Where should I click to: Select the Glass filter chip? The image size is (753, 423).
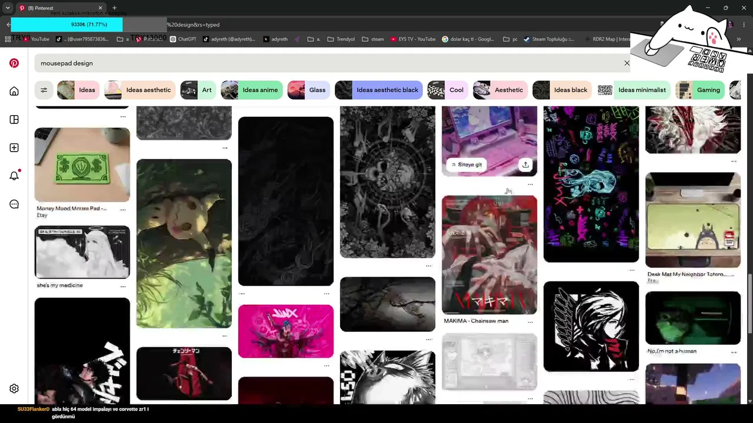coord(308,90)
